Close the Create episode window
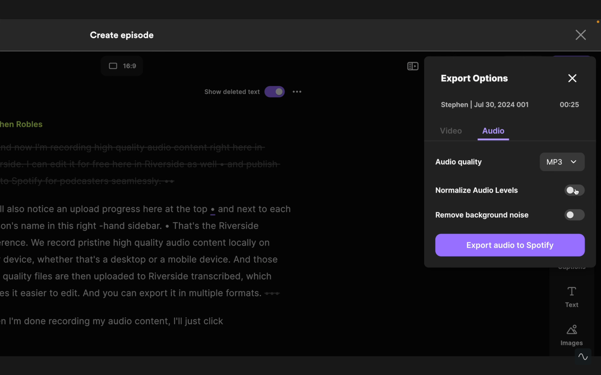Viewport: 601px width, 375px height. [x=580, y=35]
